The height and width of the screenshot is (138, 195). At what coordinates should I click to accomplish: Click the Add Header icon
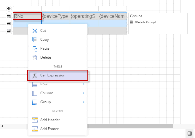pyautogui.click(x=35, y=120)
